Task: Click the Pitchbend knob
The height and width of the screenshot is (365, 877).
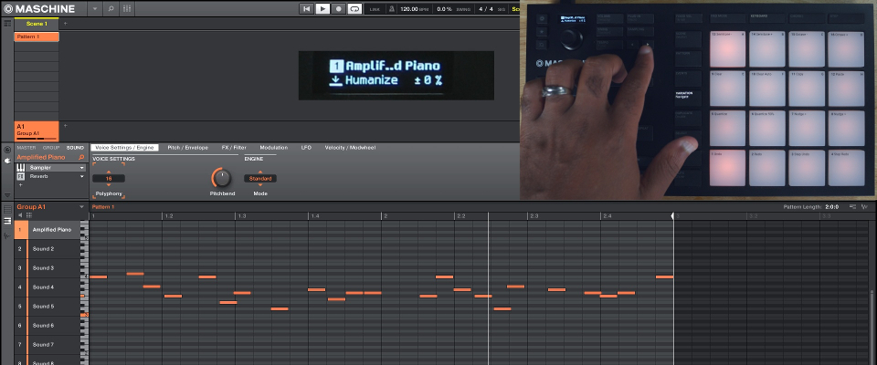Action: [222, 178]
